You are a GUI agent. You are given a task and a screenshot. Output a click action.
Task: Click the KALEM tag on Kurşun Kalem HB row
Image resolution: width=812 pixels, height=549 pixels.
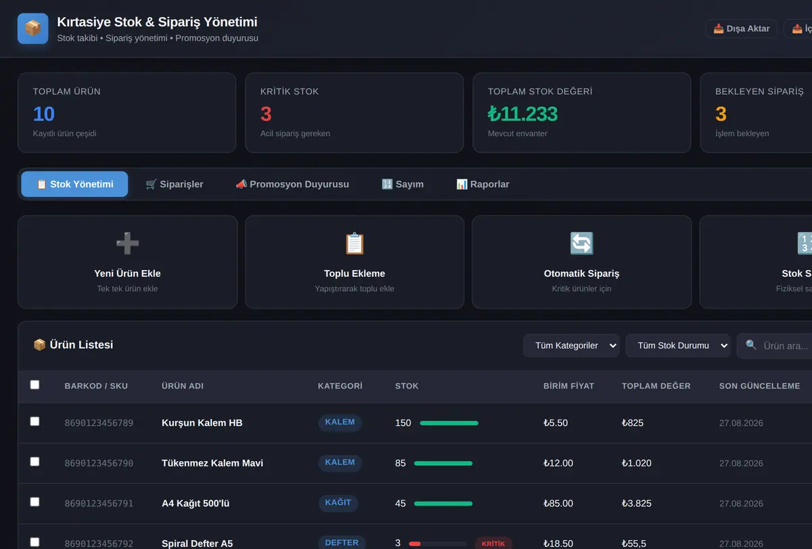340,422
